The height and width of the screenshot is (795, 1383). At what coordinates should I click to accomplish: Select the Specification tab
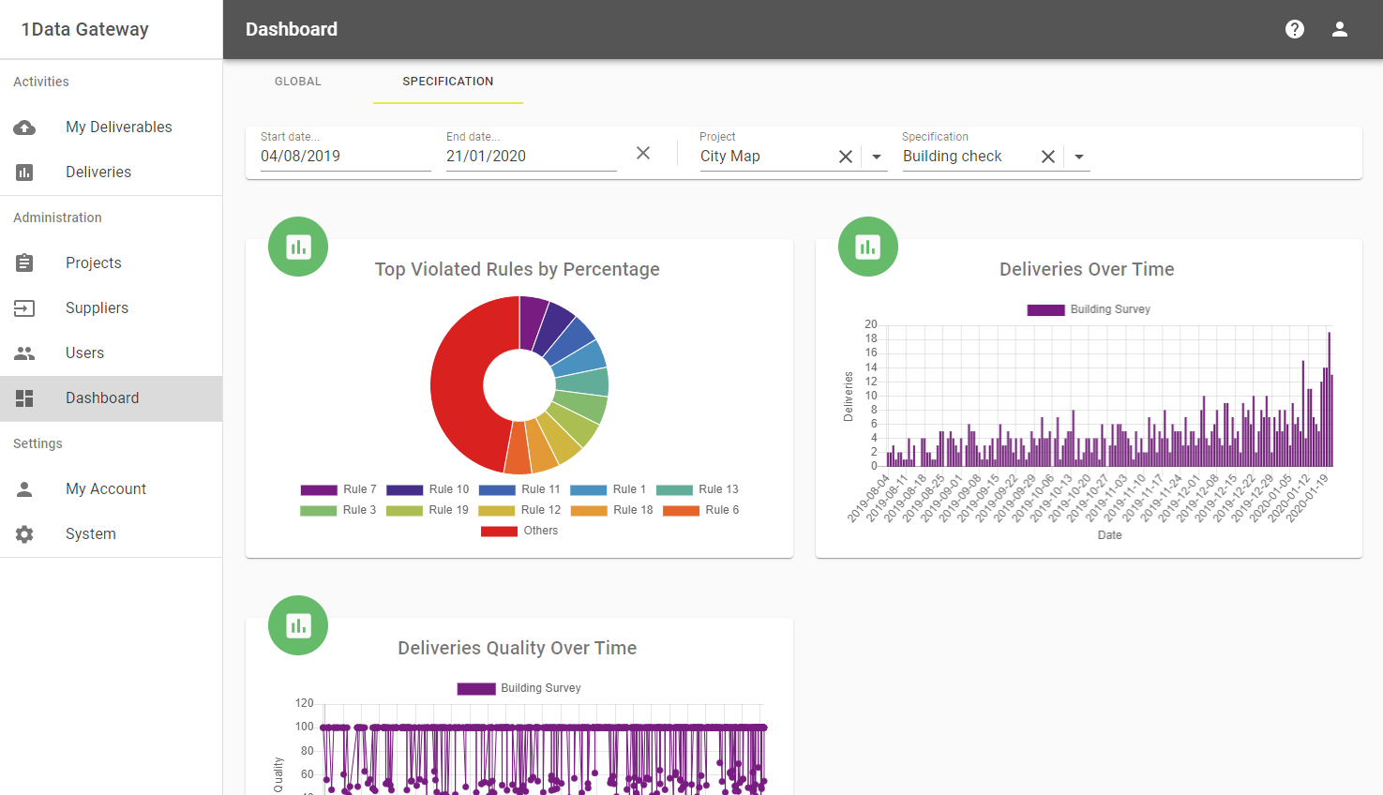(448, 82)
